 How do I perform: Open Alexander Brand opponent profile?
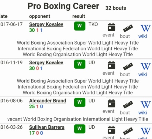47,101
